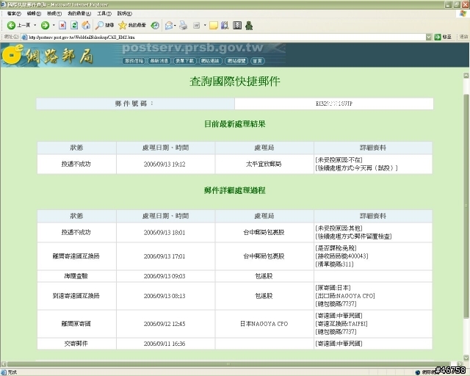Click the 2006/09/11 16:36 date cell
470x376 pixels.
(x=164, y=344)
